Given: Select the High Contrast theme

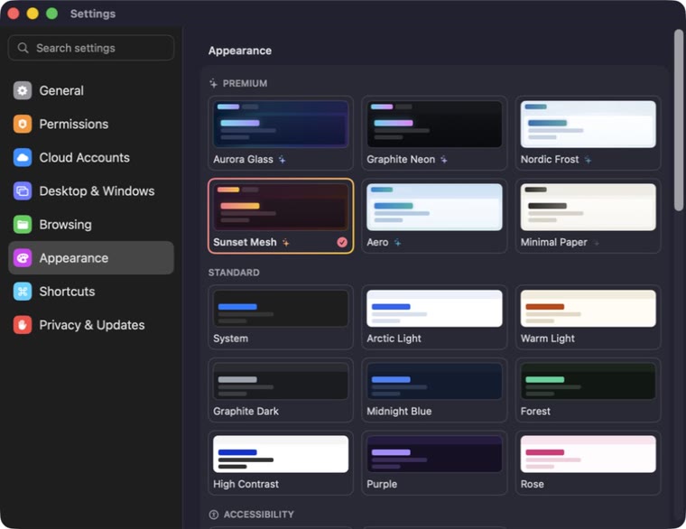Looking at the screenshot, I should click(x=281, y=463).
